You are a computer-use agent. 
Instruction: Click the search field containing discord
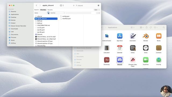88,5
